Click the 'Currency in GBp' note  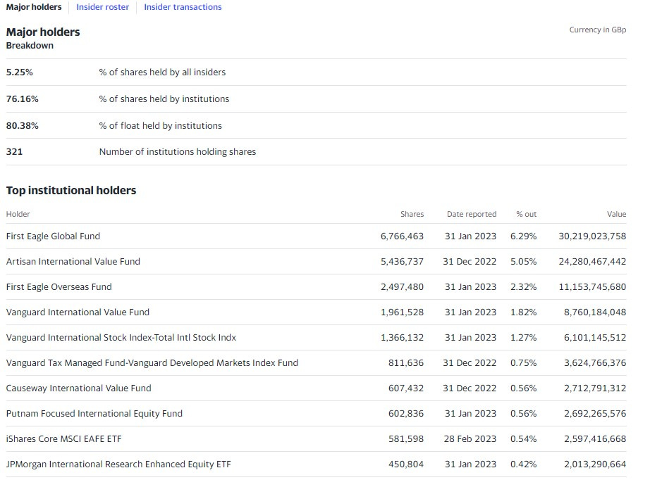tap(598, 30)
